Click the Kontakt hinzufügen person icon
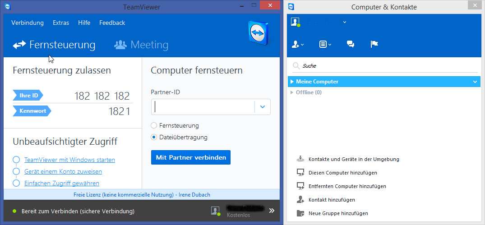Screen dimensions: 485x225 [x=300, y=200]
